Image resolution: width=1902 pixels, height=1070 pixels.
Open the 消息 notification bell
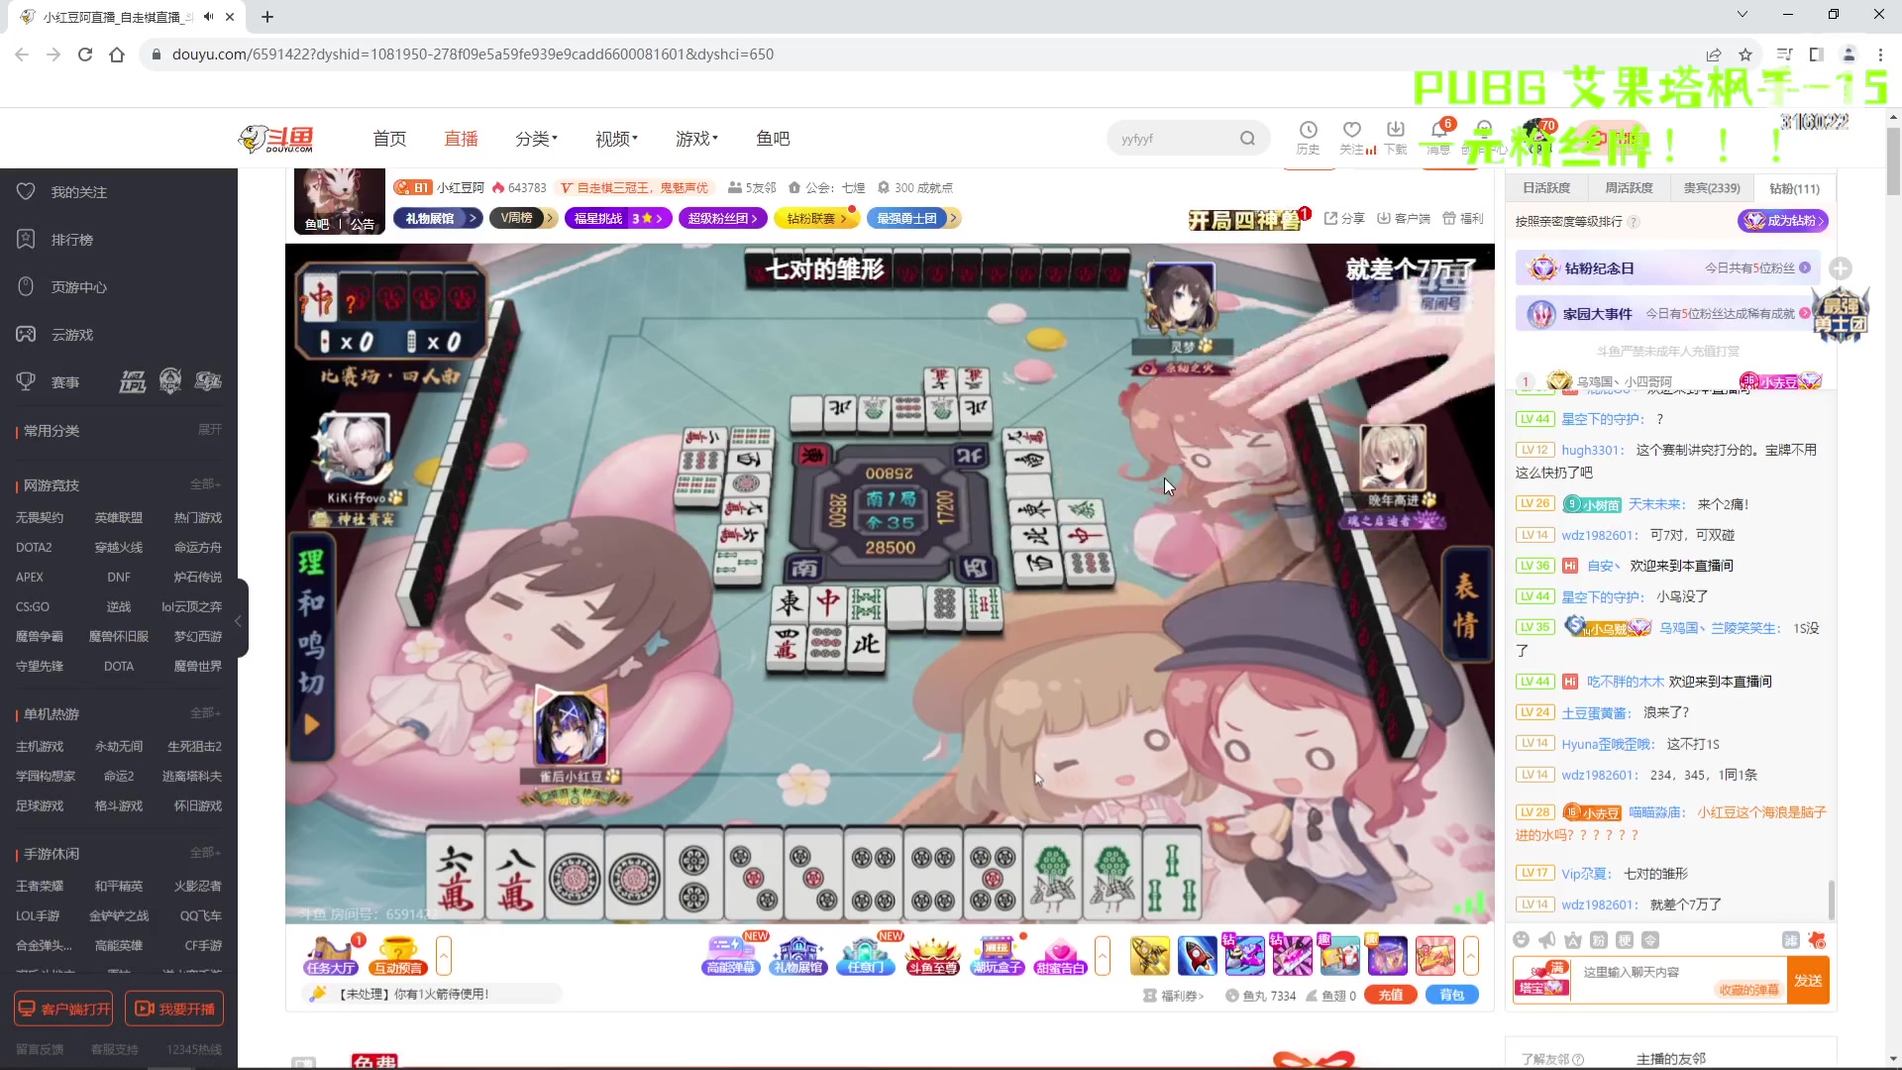pos(1438,137)
